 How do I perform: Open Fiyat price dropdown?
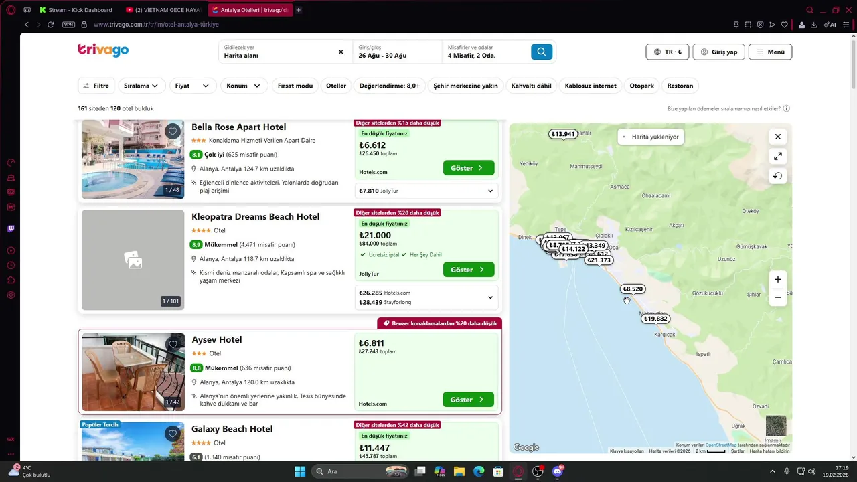tap(192, 86)
